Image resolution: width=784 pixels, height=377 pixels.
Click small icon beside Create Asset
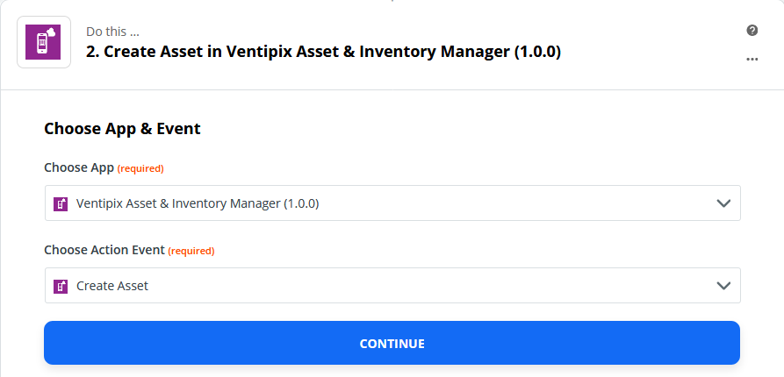click(61, 286)
